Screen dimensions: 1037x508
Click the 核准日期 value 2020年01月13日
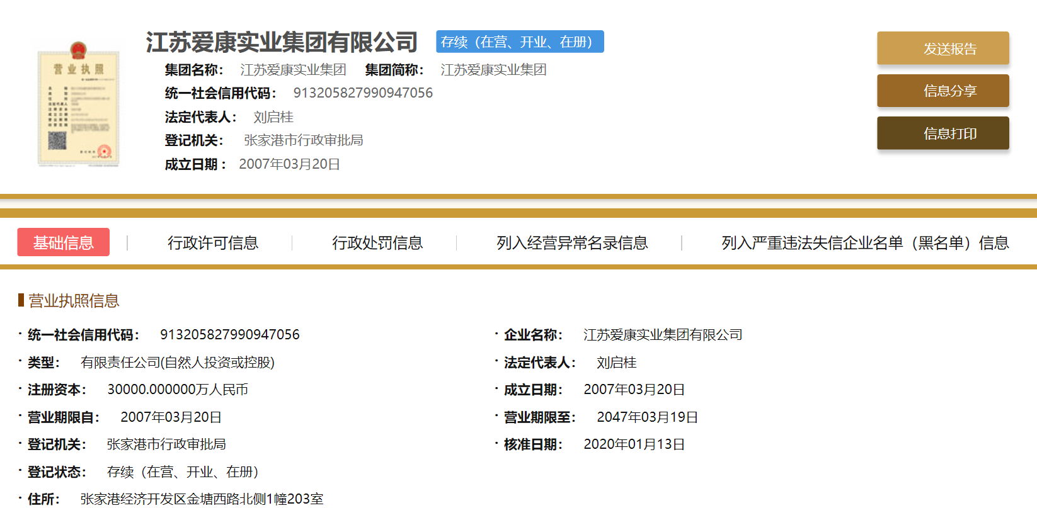pyautogui.click(x=634, y=444)
